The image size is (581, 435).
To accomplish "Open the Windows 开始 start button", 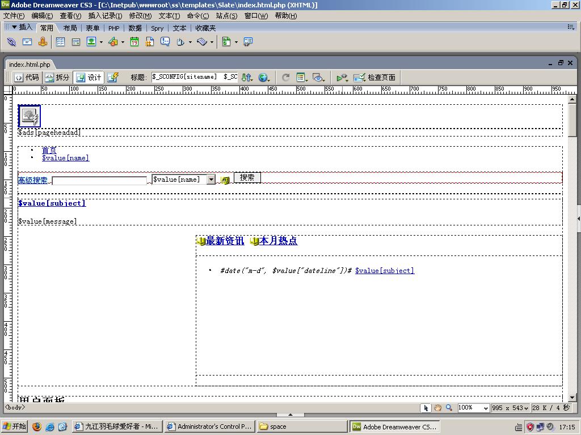I will pyautogui.click(x=14, y=427).
